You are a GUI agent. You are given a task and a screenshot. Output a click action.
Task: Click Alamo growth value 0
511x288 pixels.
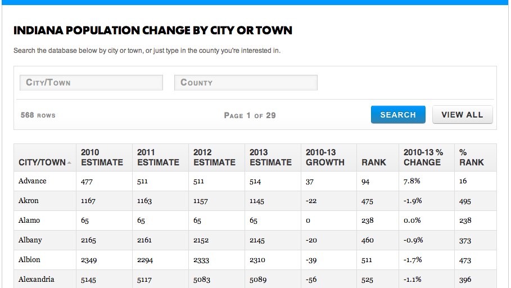(308, 221)
